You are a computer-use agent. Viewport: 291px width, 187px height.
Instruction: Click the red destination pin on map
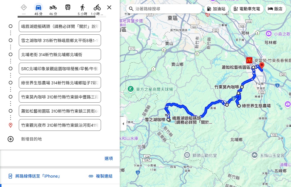[262, 66]
